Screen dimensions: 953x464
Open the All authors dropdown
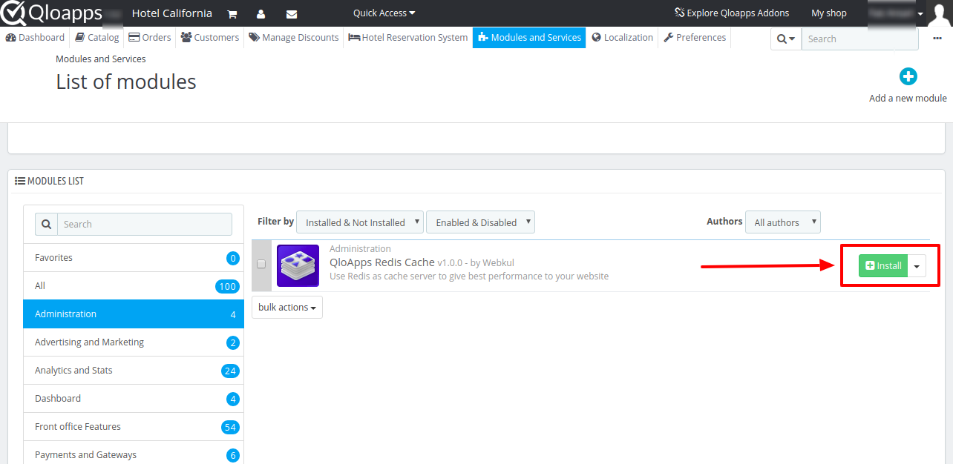pos(782,222)
